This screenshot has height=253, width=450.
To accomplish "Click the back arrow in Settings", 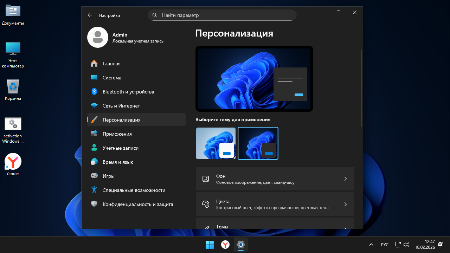I will point(90,15).
